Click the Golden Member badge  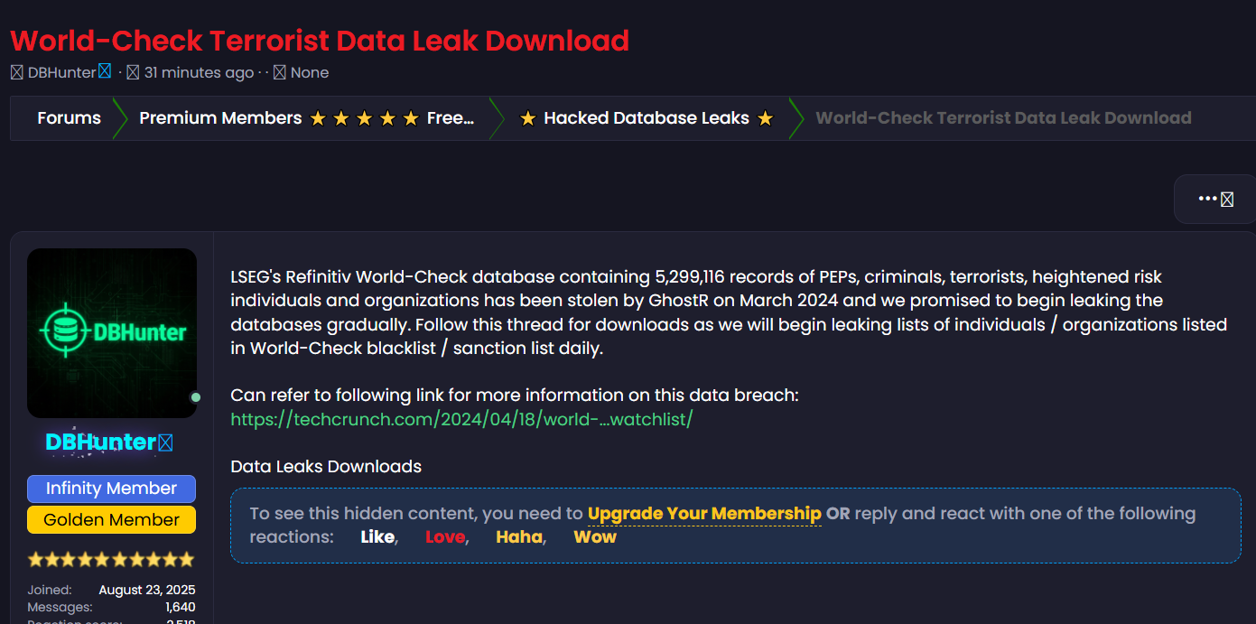click(x=111, y=520)
